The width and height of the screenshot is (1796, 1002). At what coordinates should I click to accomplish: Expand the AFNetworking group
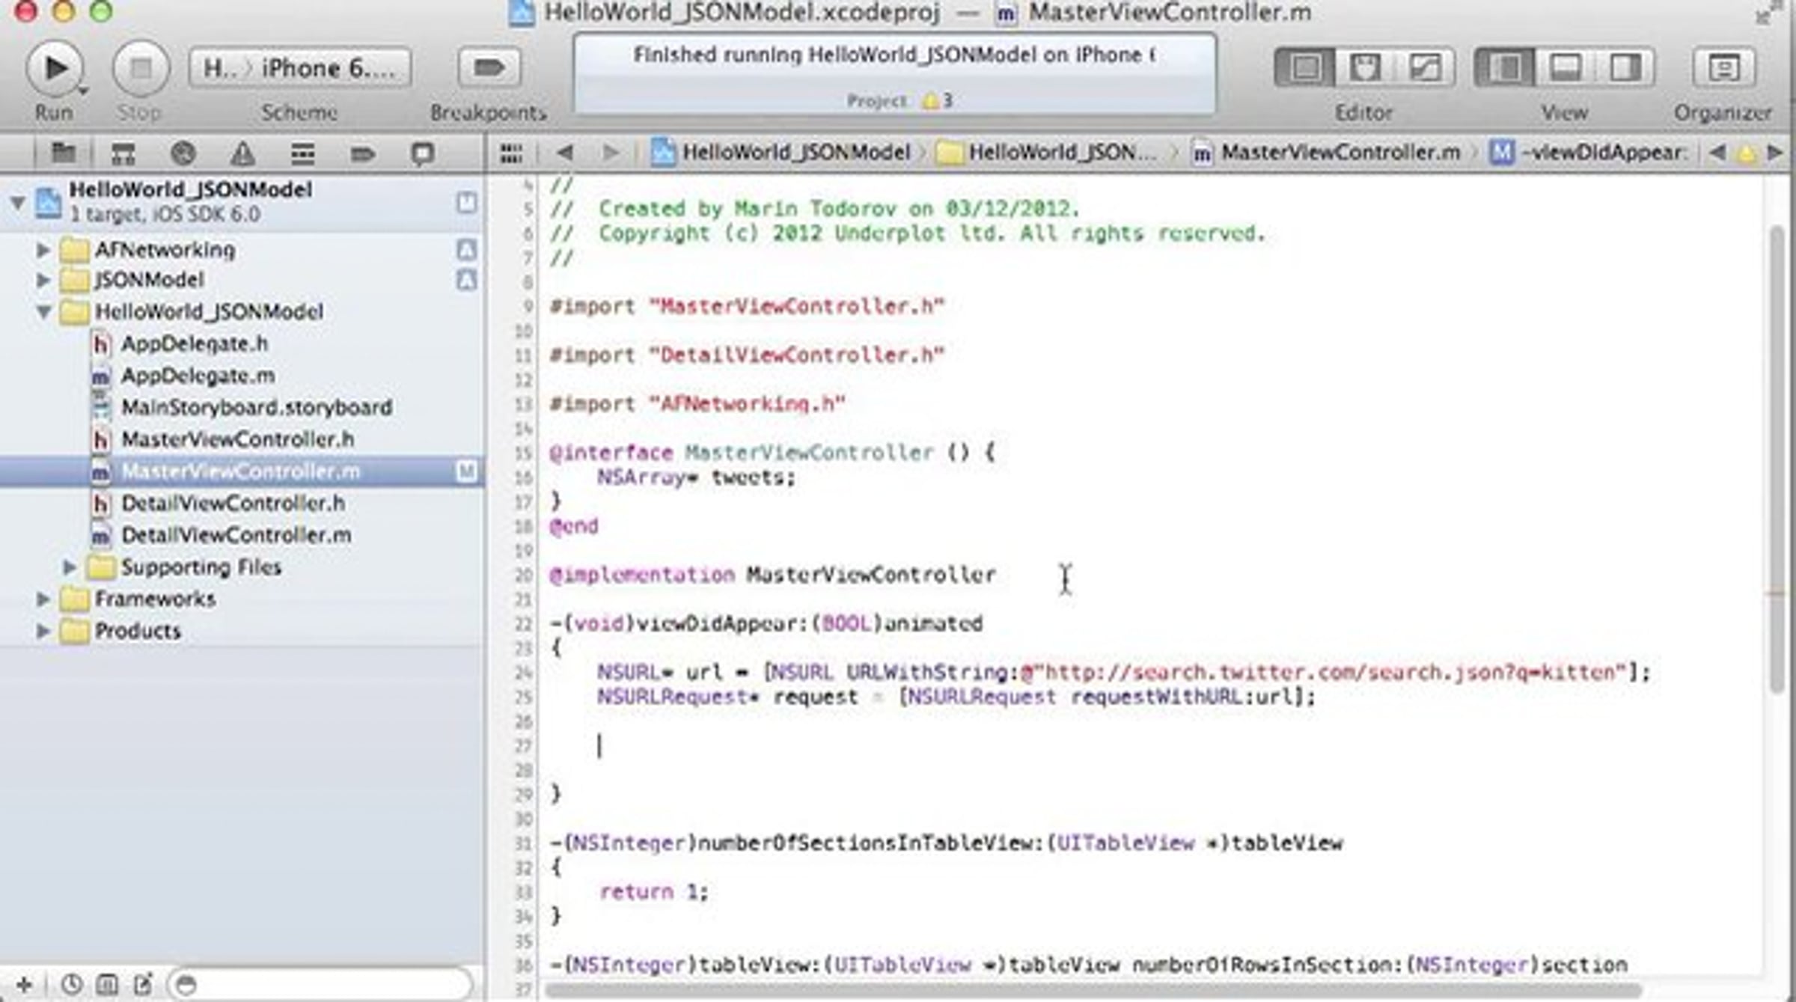pos(43,249)
